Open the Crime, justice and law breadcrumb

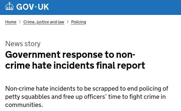tap(44, 22)
